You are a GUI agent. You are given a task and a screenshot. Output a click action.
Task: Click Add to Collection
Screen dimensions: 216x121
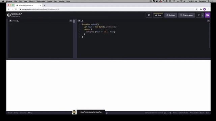[x=183, y=113]
